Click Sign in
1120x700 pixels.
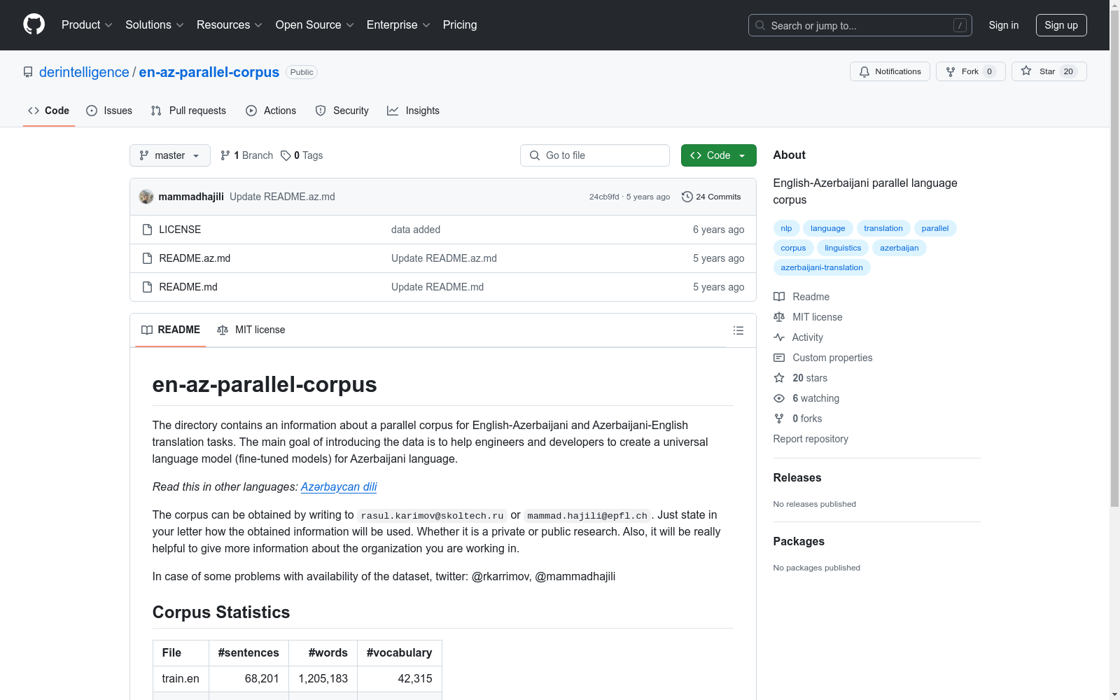tap(1004, 25)
